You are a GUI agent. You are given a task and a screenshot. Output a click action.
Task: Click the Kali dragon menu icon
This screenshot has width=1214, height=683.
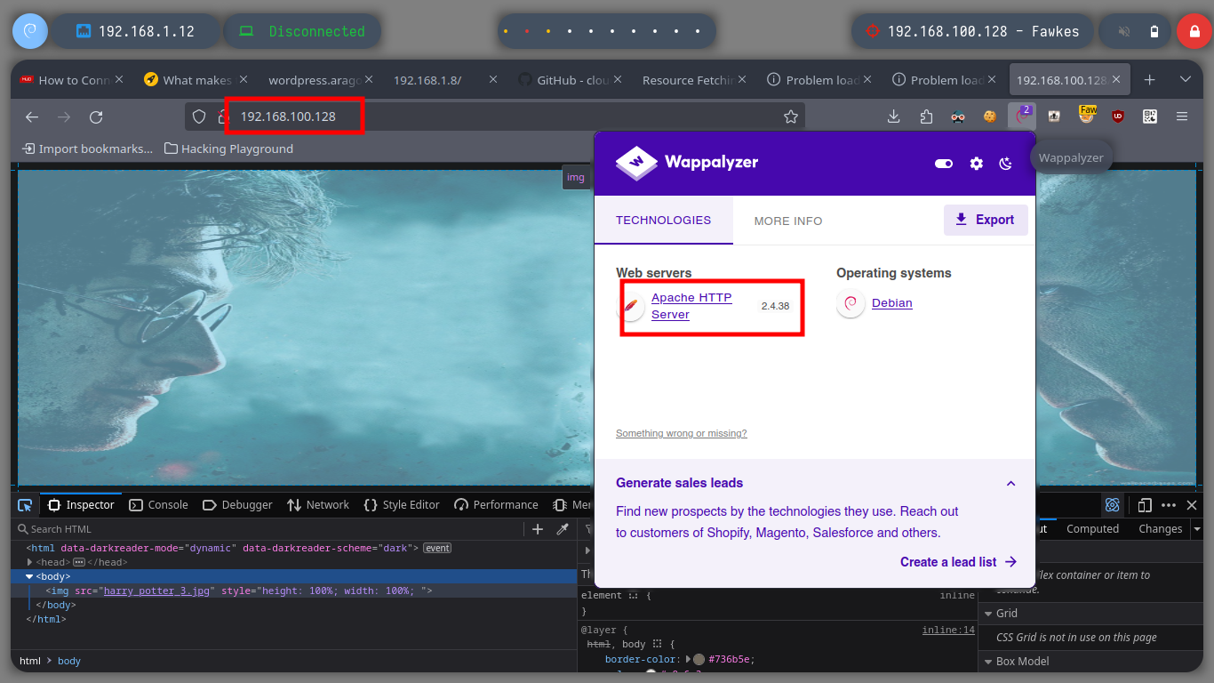click(x=29, y=31)
